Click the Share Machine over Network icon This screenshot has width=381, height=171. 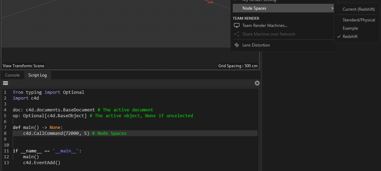pos(237,34)
